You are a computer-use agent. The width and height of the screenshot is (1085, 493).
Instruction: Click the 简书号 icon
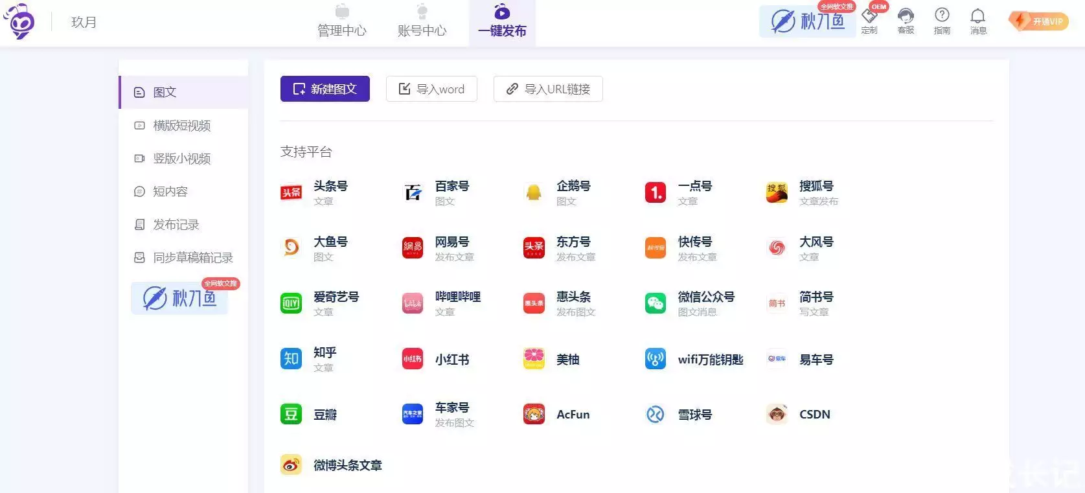point(777,303)
